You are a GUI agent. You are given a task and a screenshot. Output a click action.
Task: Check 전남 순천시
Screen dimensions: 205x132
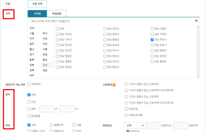pyautogui.click(x=152, y=45)
